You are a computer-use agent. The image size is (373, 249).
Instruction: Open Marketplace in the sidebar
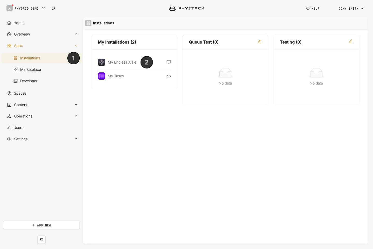[41, 70]
